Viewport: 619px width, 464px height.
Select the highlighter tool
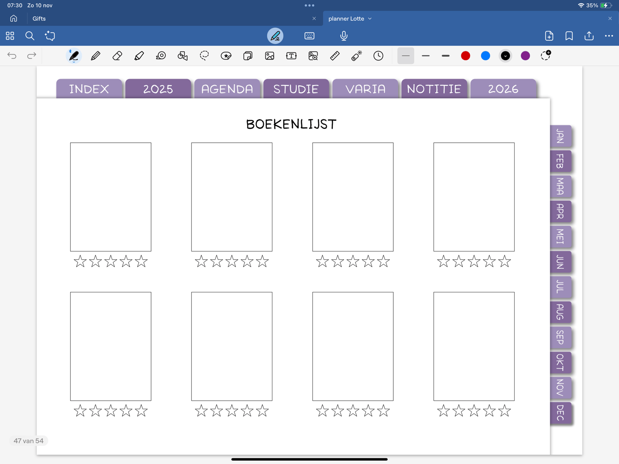tap(139, 56)
